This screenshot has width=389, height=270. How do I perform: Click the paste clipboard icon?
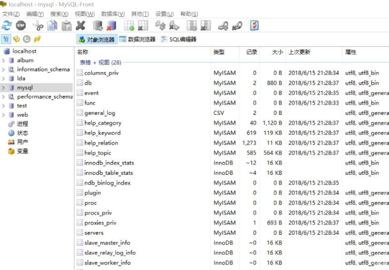[x=66, y=26]
